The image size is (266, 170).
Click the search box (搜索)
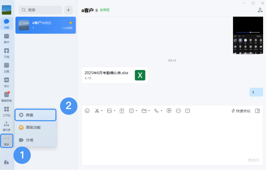pyautogui.click(x=41, y=10)
